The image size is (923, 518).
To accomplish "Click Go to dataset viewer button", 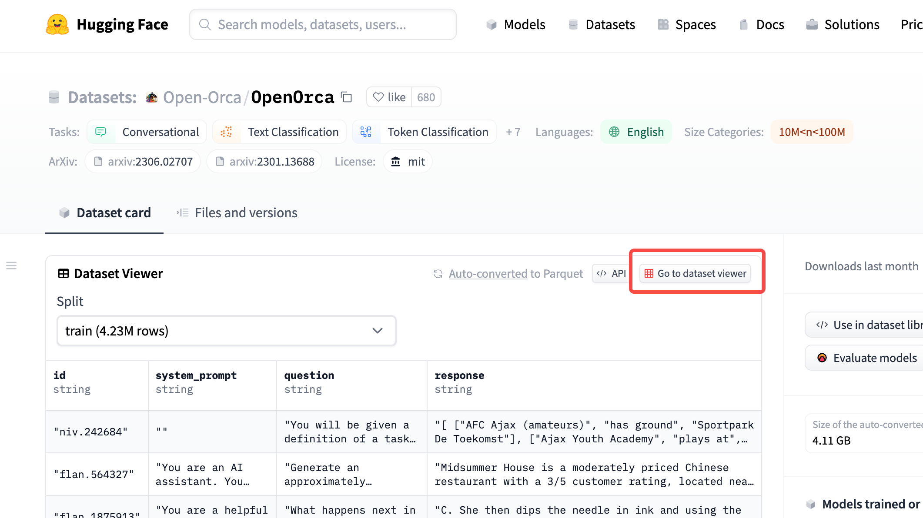I will click(695, 273).
